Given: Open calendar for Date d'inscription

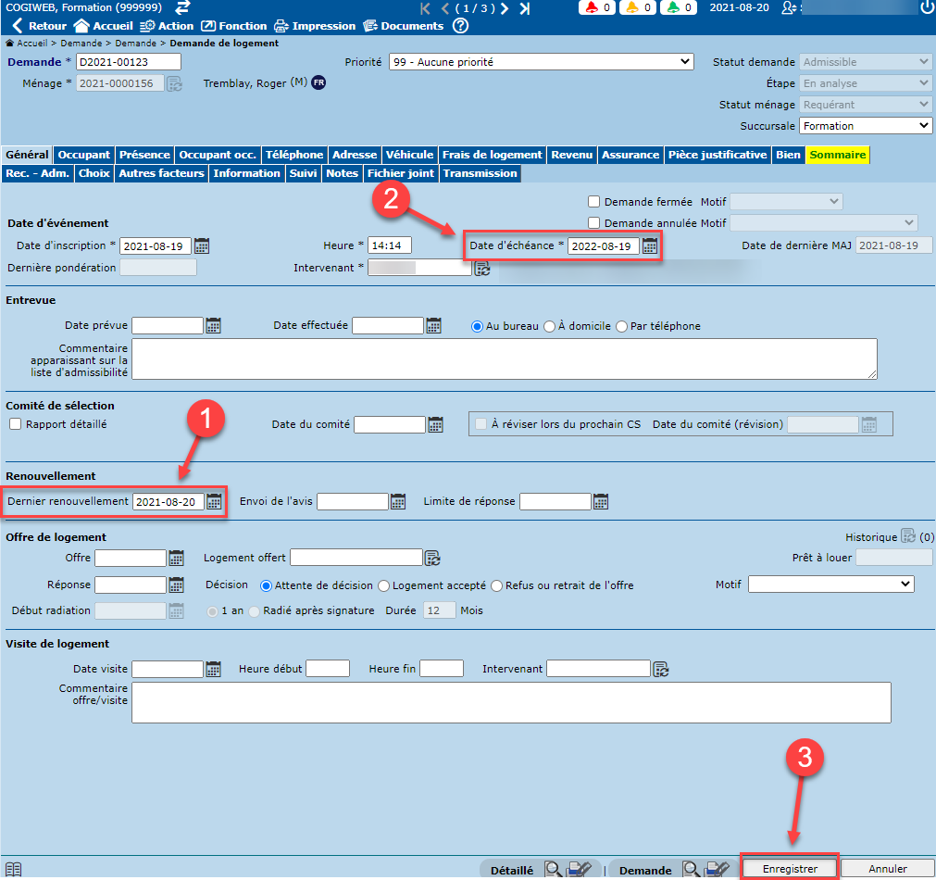Looking at the screenshot, I should point(202,245).
